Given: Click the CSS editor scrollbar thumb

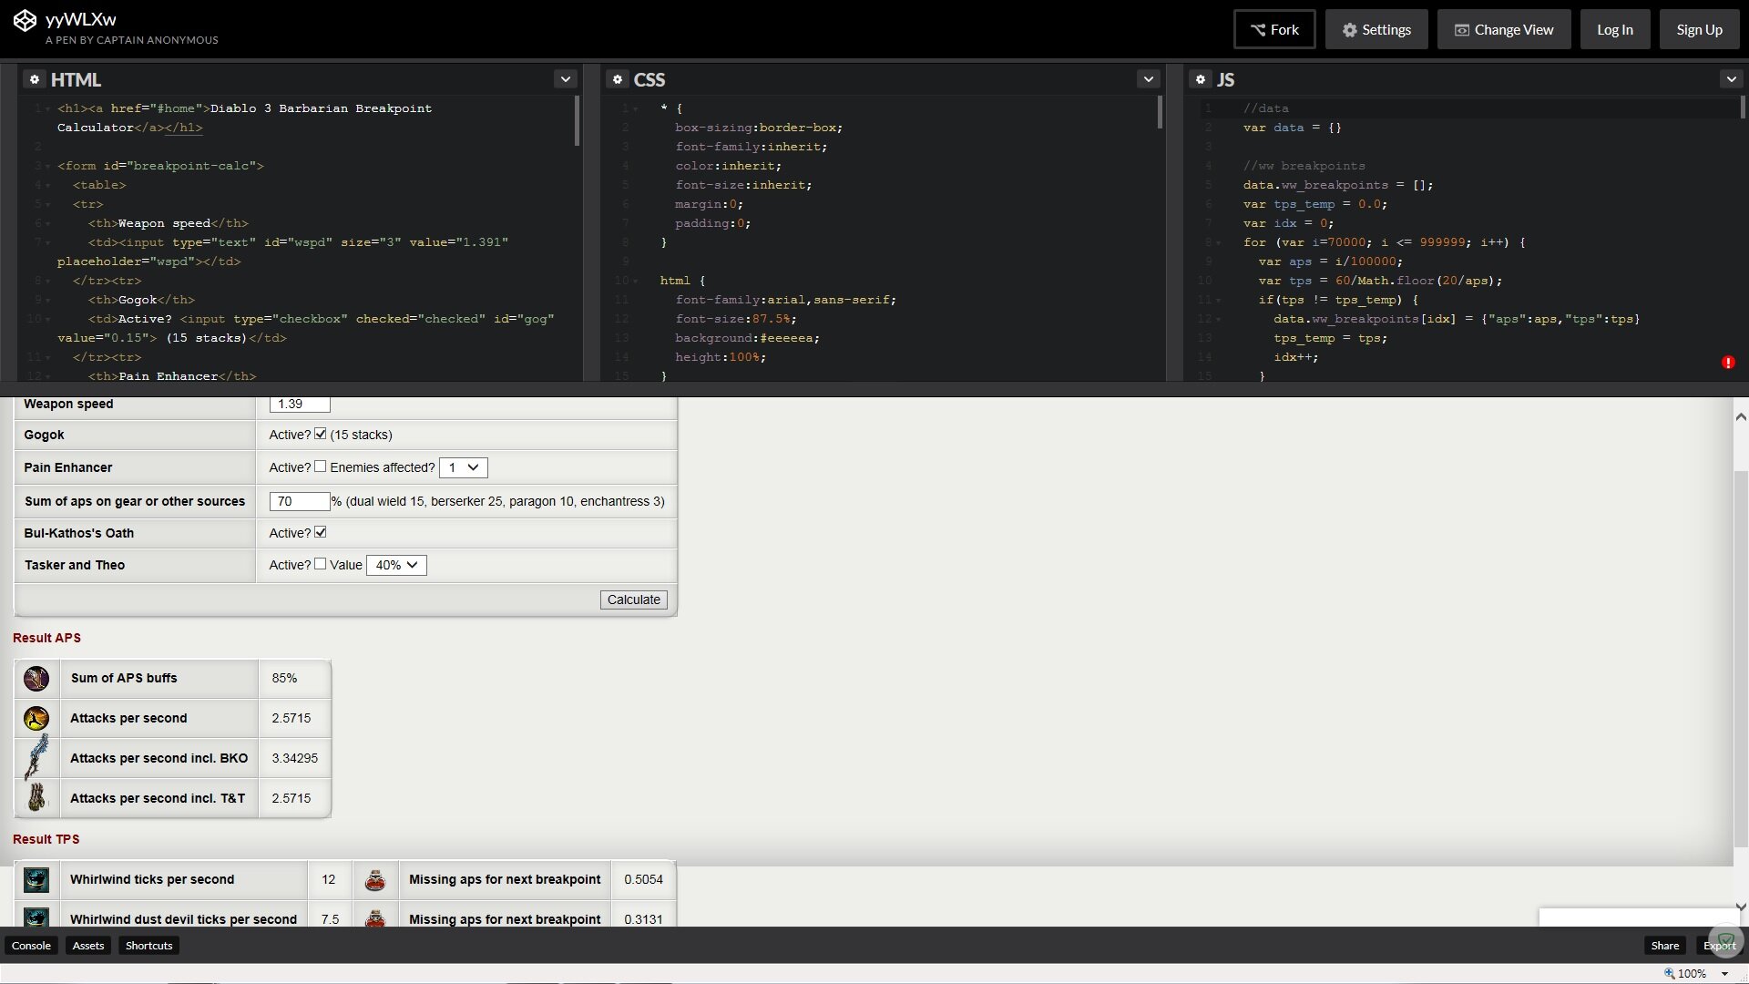Looking at the screenshot, I should click(1160, 113).
